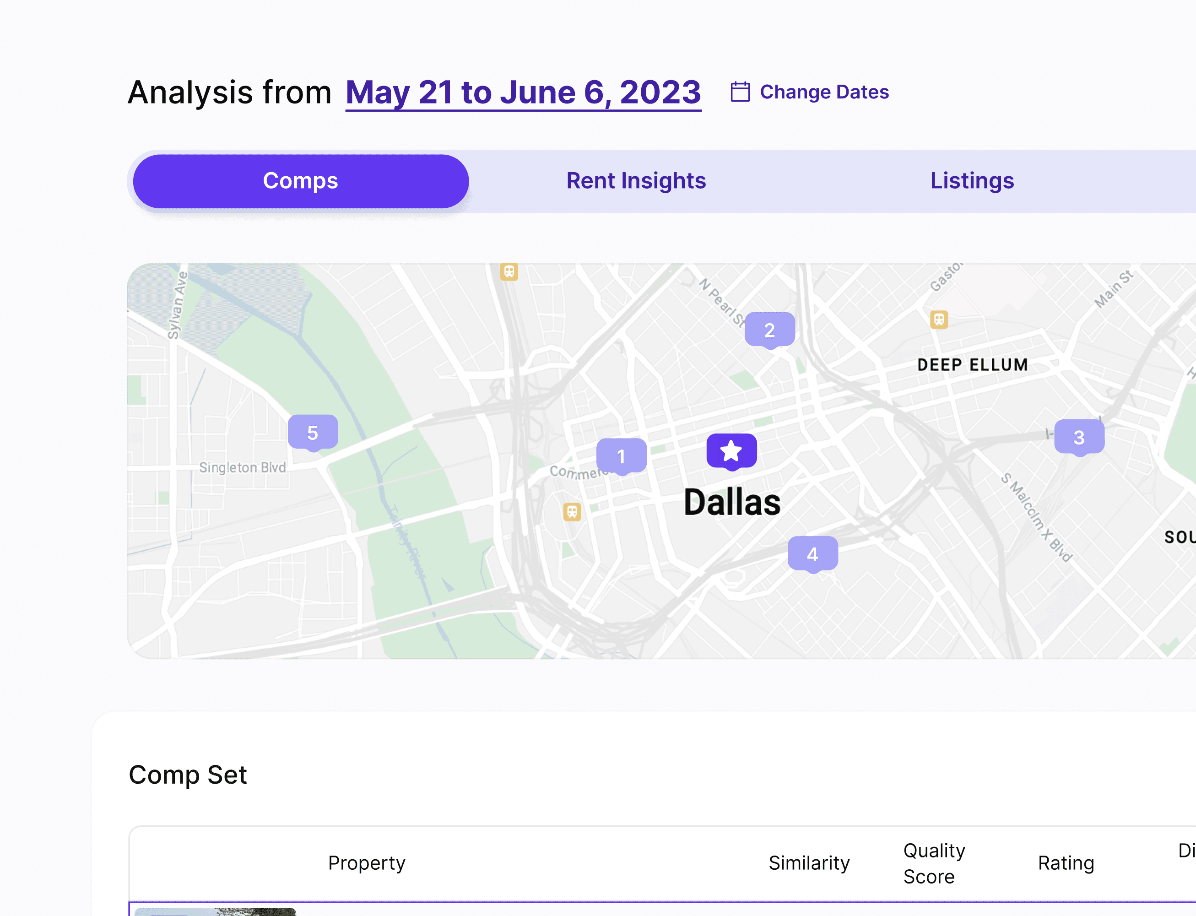Click the Quality Score column header

(x=934, y=864)
